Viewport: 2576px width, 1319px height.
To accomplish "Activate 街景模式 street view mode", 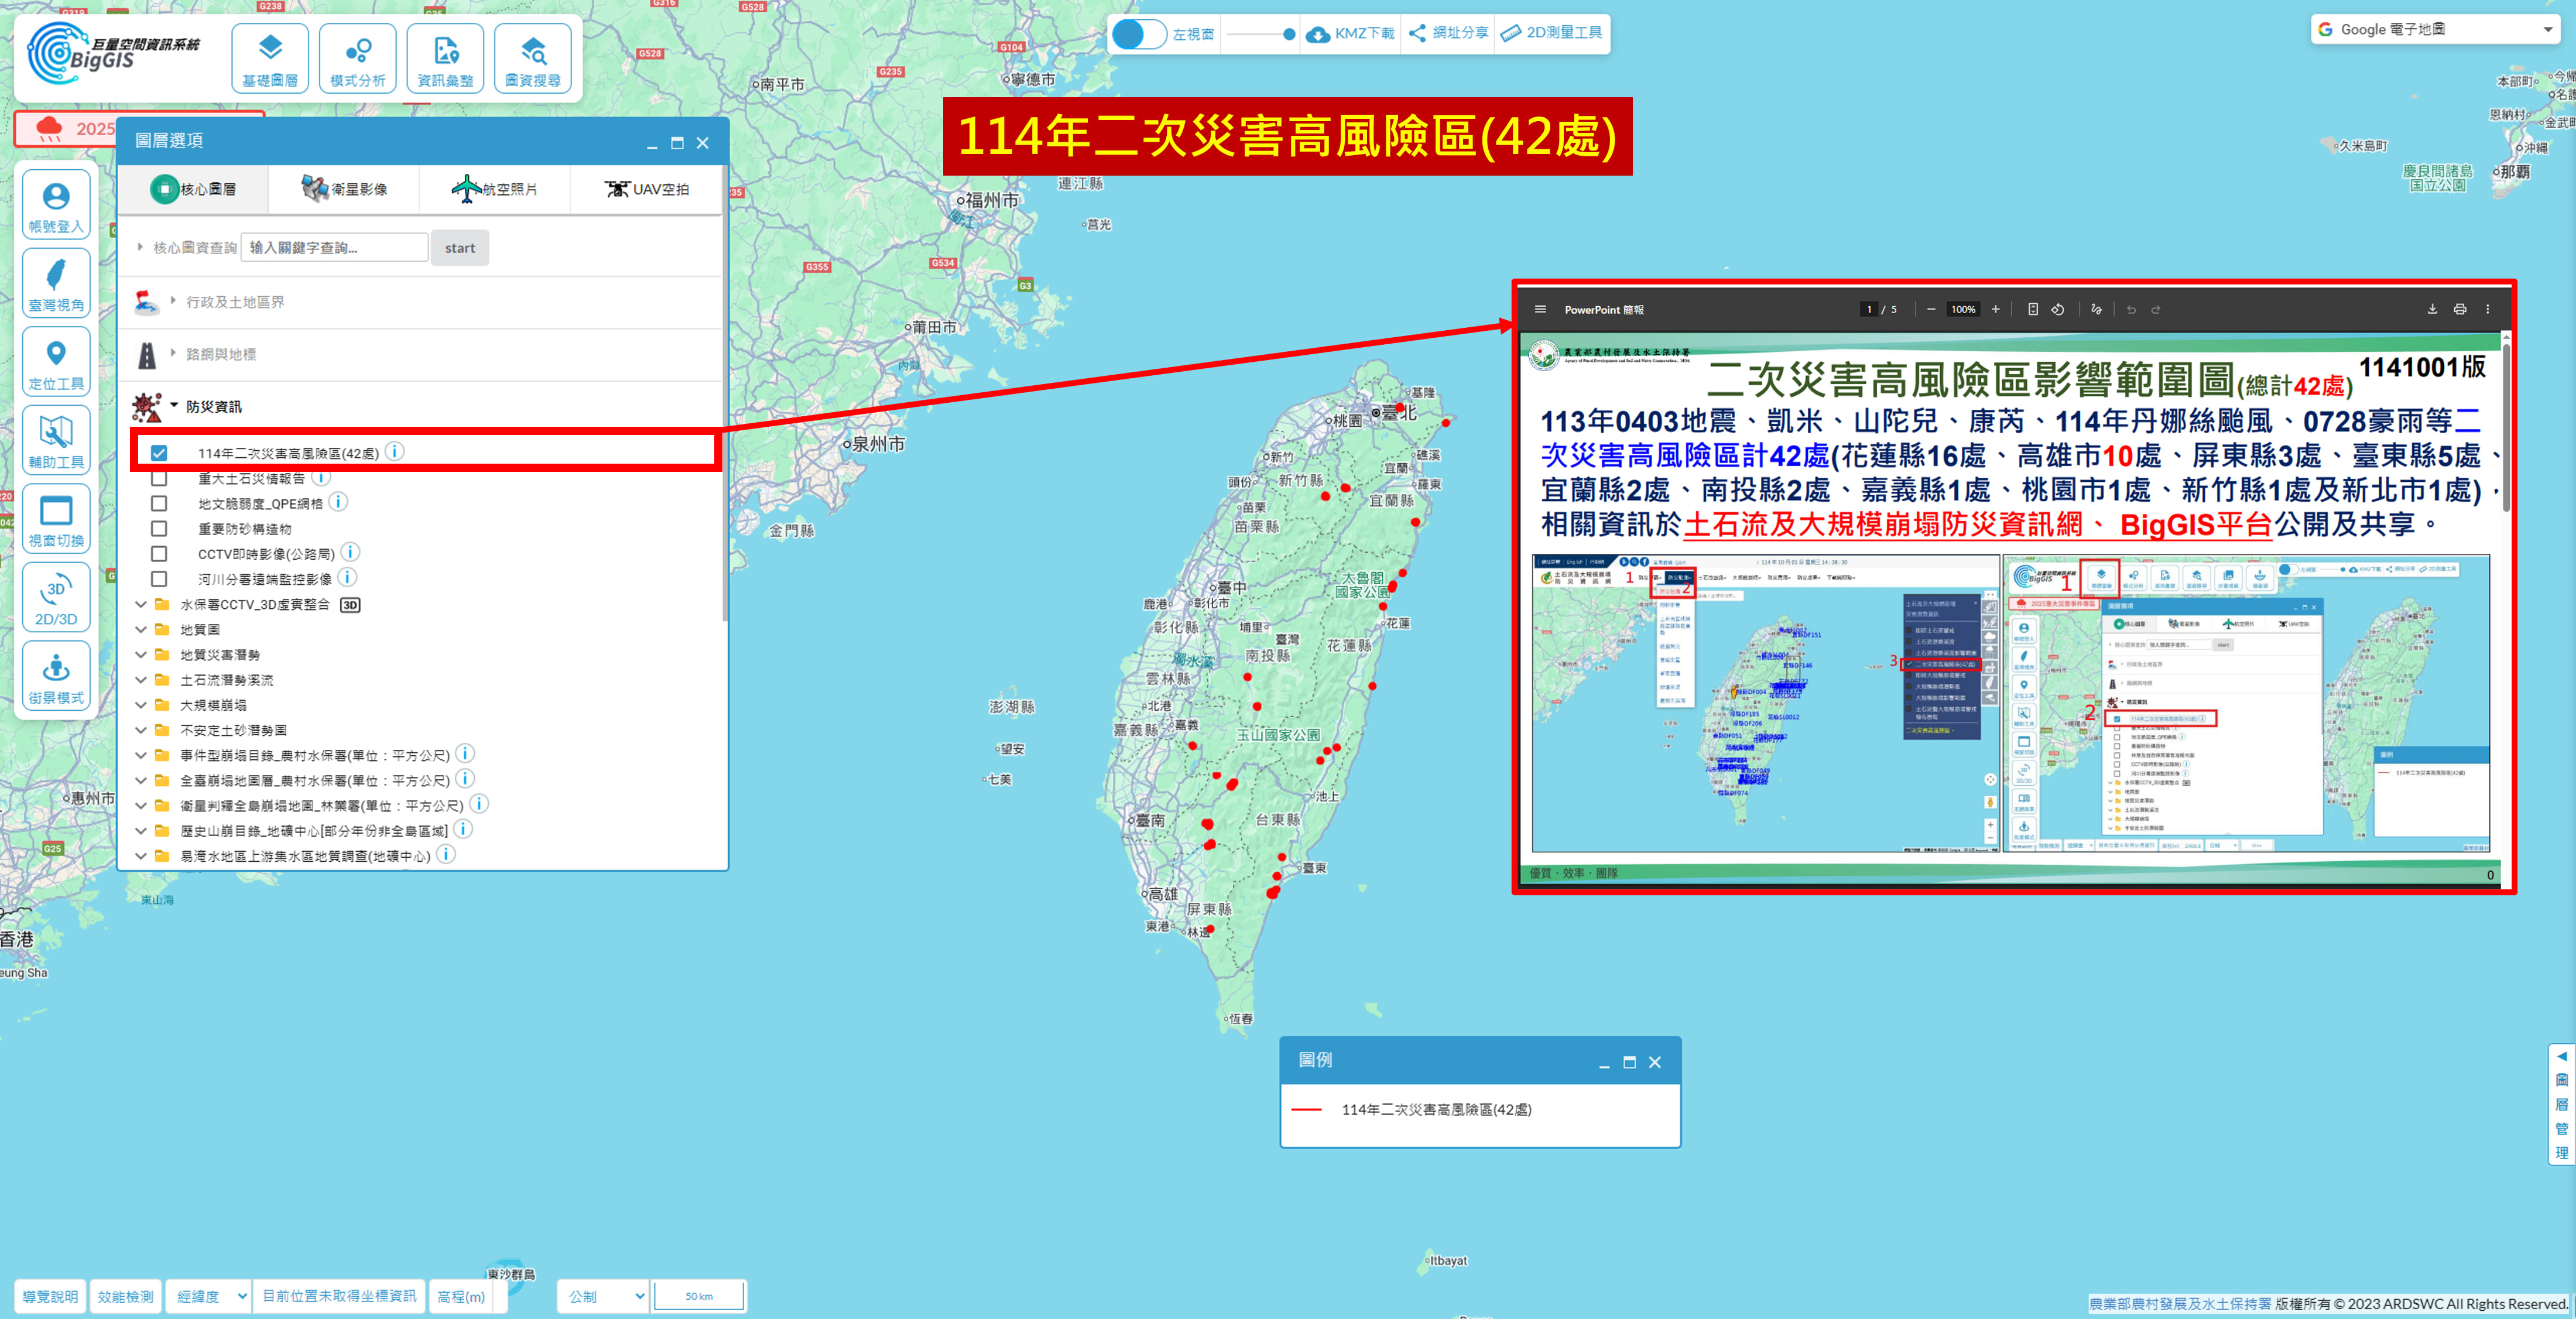I will pos(56,676).
